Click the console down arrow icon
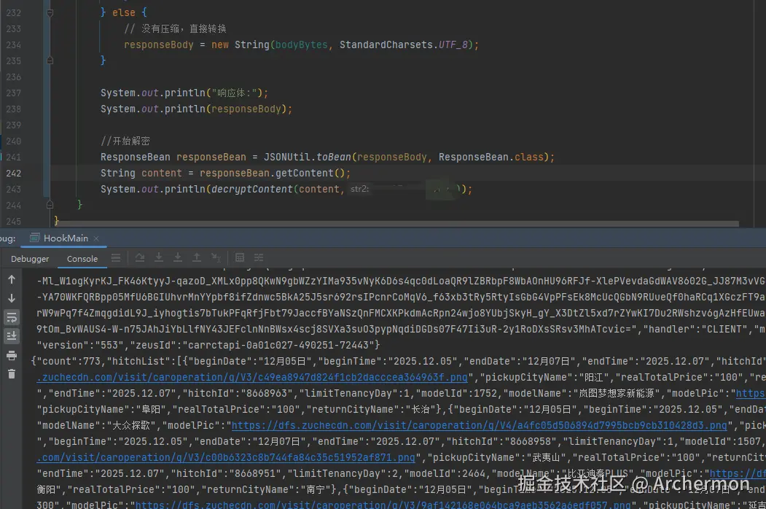The height and width of the screenshot is (509, 766). [12, 298]
